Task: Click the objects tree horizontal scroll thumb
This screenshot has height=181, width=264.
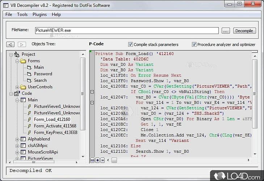Action: point(34,162)
